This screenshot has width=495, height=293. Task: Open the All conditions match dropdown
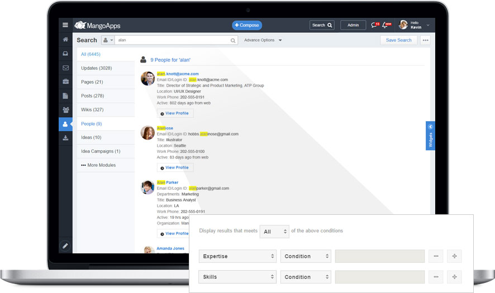(x=274, y=232)
